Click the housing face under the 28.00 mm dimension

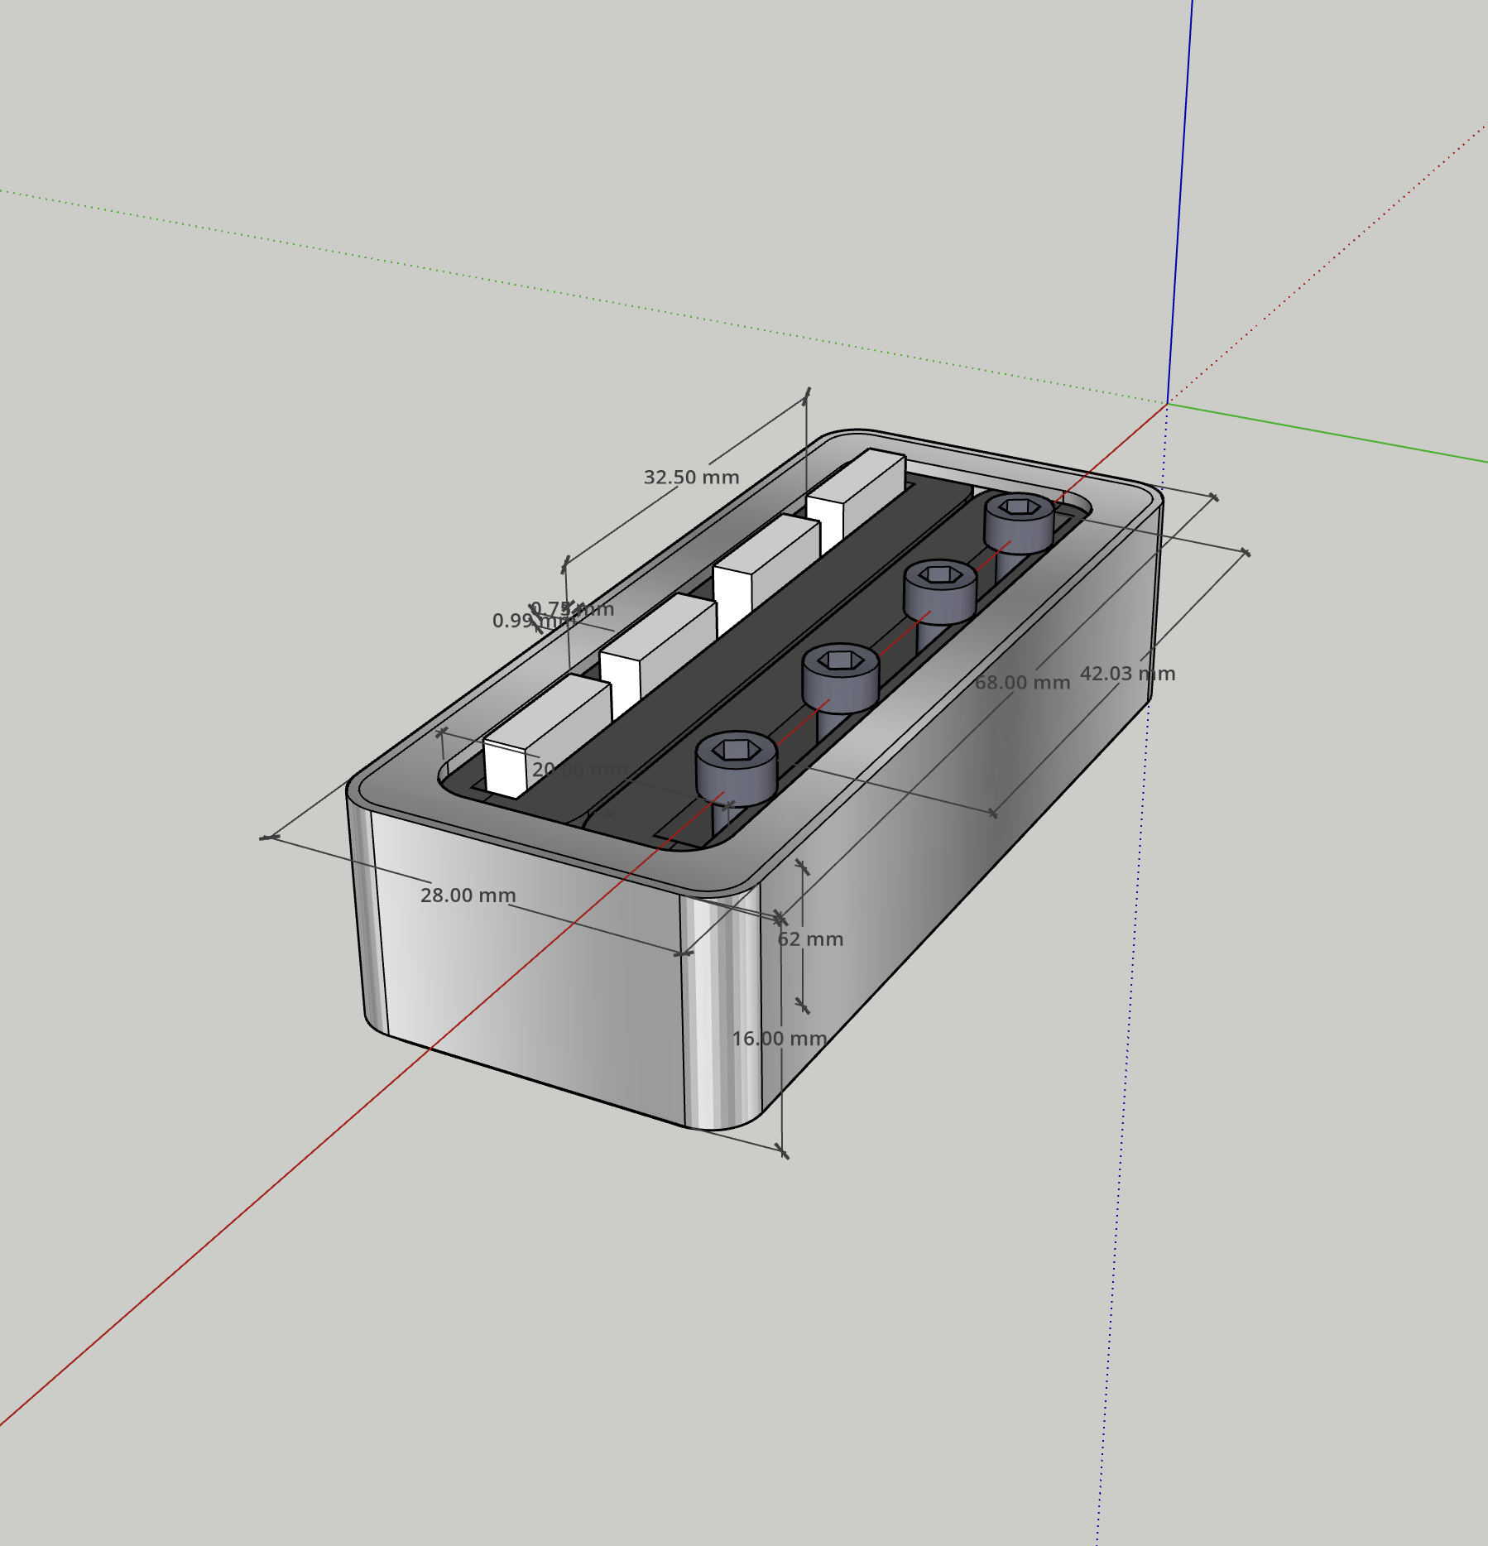530,968
